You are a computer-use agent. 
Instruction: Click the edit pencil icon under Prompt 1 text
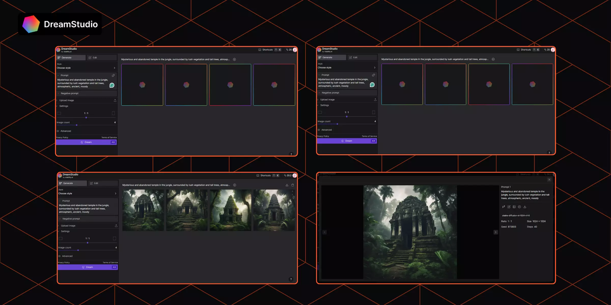click(509, 207)
